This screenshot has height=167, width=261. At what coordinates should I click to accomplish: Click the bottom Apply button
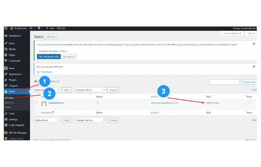(67, 120)
